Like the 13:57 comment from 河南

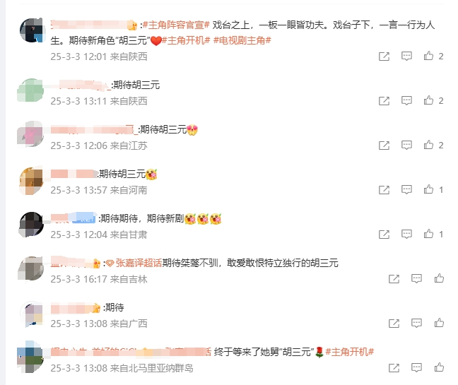[x=428, y=189]
